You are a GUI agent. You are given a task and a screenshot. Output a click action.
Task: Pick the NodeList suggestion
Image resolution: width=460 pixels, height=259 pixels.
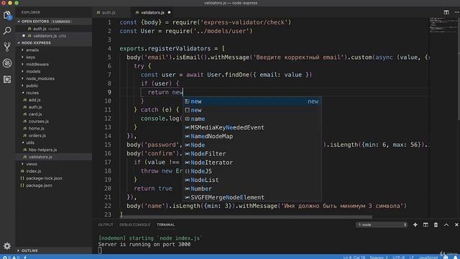click(252, 180)
